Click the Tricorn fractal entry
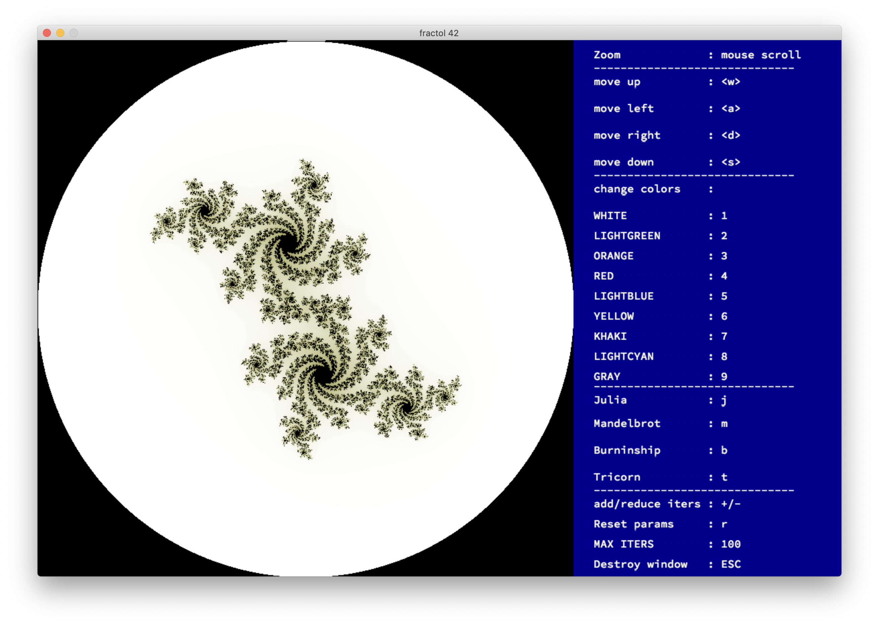 pyautogui.click(x=617, y=477)
